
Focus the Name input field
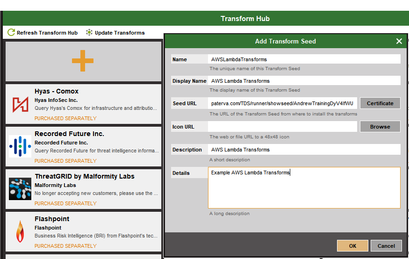coord(304,59)
